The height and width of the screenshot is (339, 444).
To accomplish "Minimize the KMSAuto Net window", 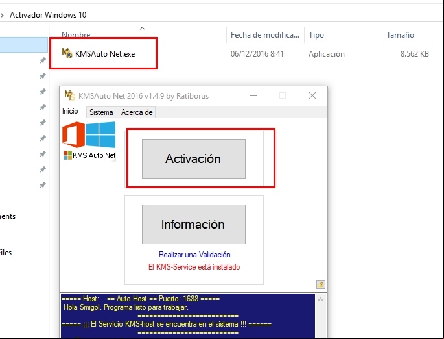I will click(x=253, y=96).
